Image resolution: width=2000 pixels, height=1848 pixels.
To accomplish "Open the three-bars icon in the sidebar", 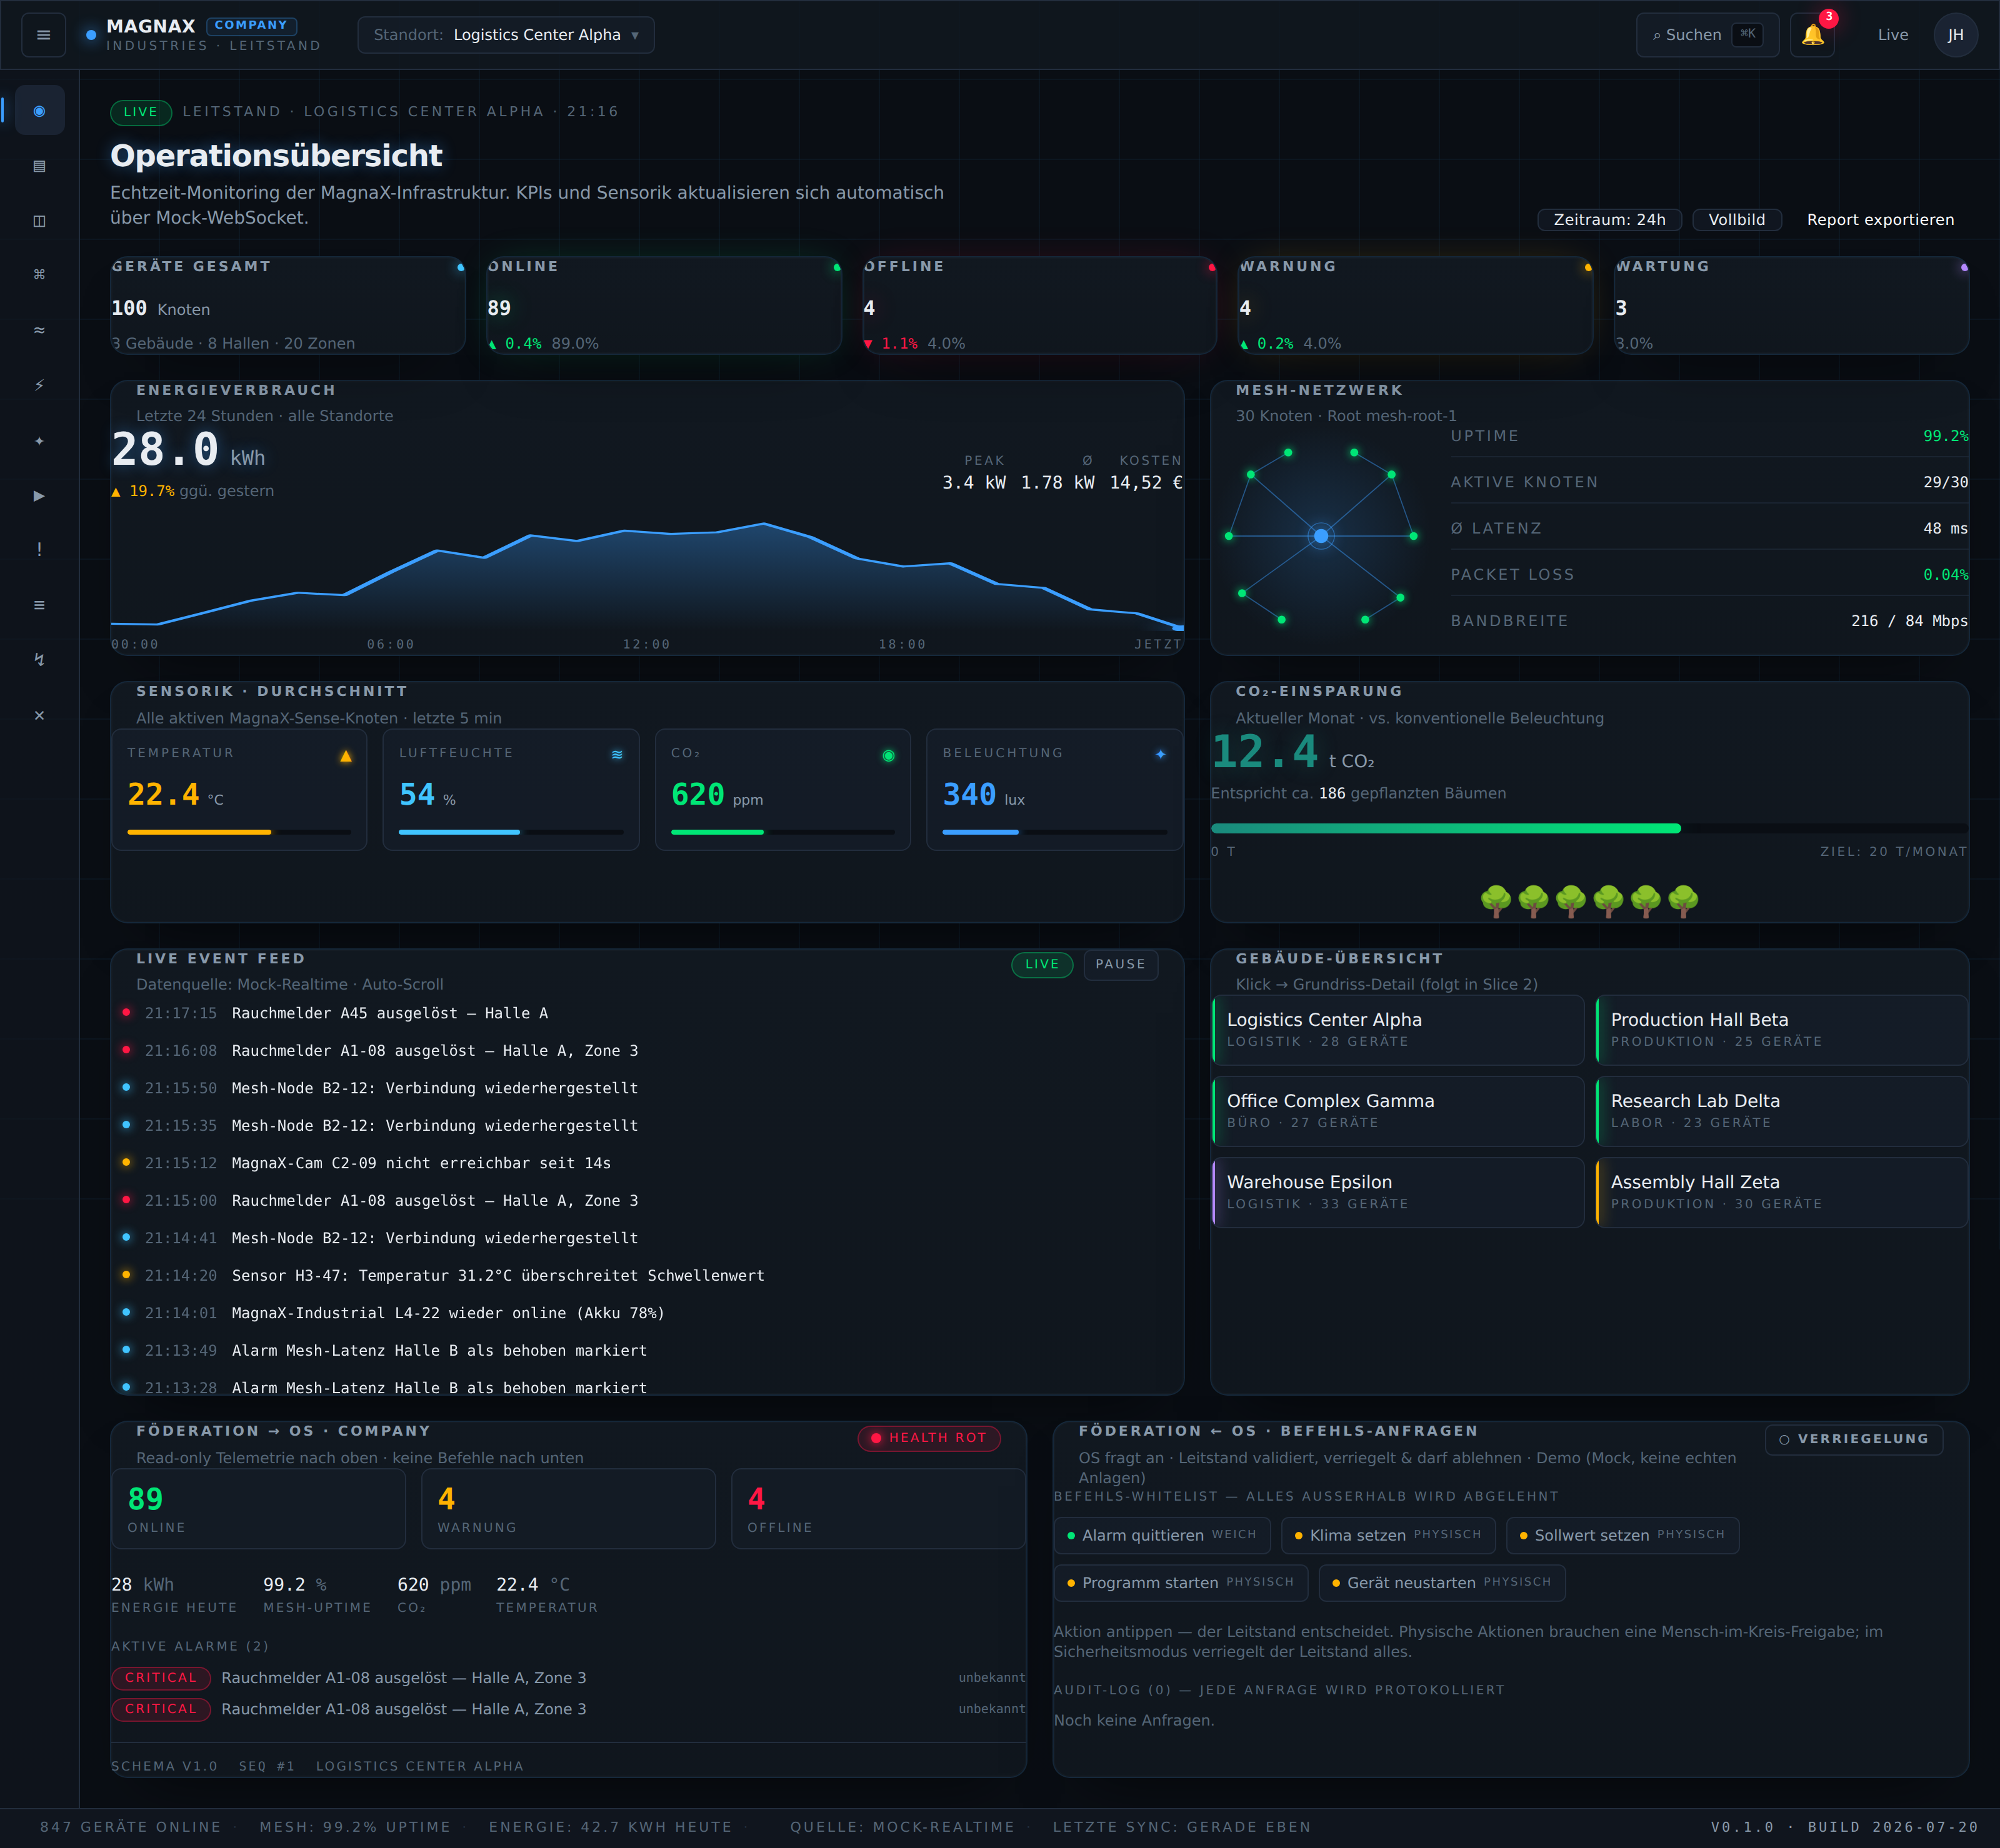I will 39,605.
